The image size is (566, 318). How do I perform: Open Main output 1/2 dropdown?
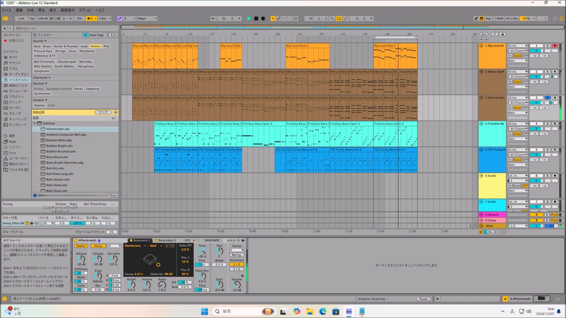517,226
